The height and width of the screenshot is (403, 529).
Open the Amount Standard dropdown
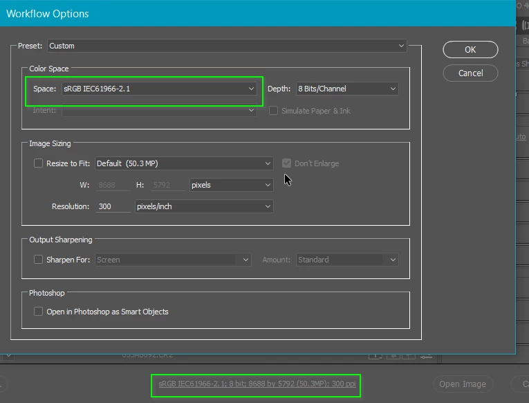(347, 260)
